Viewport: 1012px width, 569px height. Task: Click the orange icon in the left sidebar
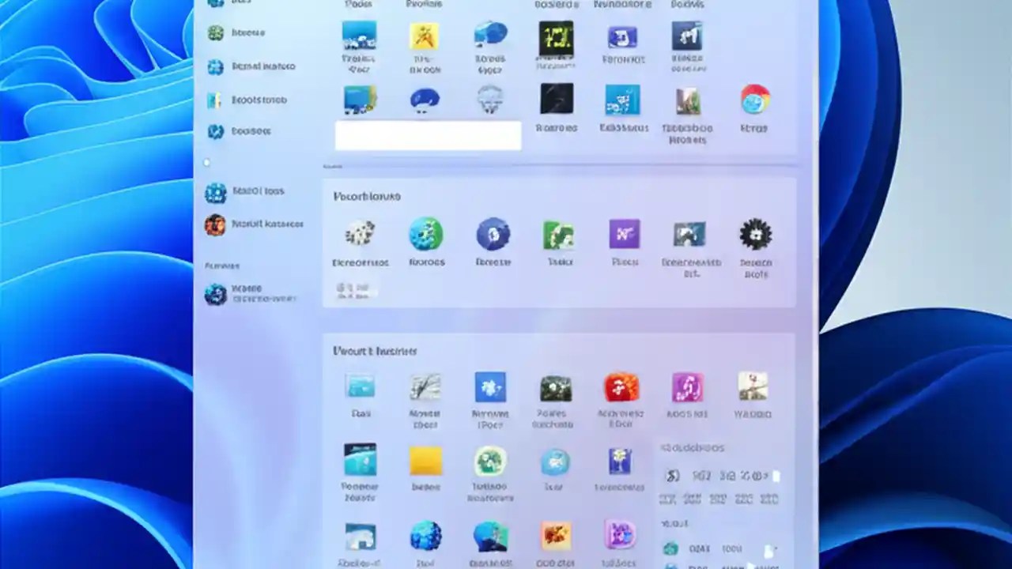point(214,224)
